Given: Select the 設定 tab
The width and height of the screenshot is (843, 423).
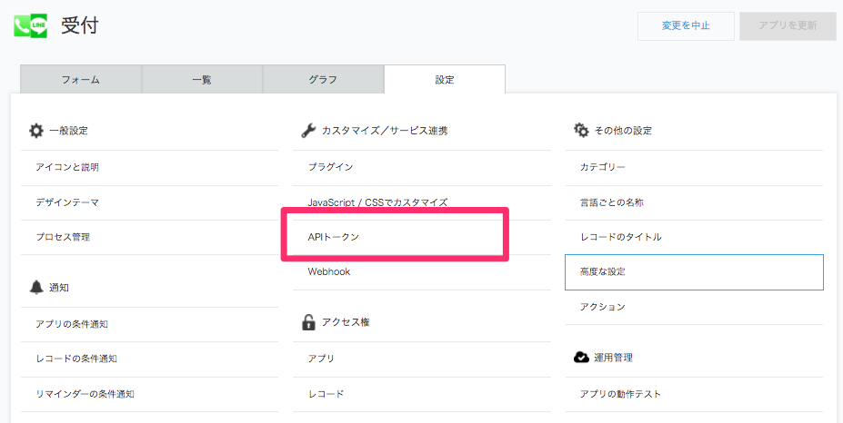Looking at the screenshot, I should coord(445,80).
